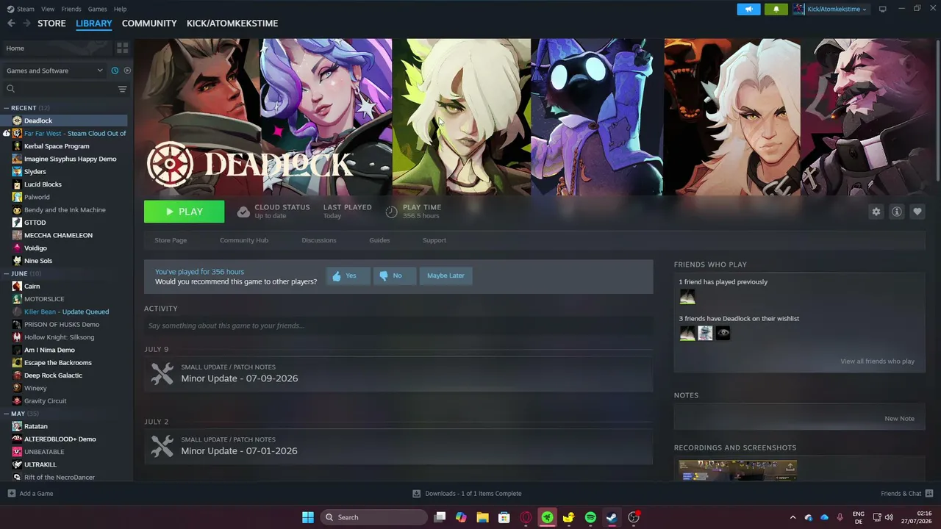Viewport: 941px width, 529px height.
Task: Expand the Games and Software filter dropdown
Action: 54,71
